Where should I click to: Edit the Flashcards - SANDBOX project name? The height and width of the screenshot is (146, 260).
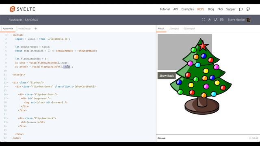pyautogui.click(x=23, y=20)
